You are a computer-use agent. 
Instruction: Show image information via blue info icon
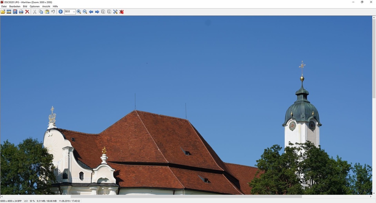(x=61, y=12)
